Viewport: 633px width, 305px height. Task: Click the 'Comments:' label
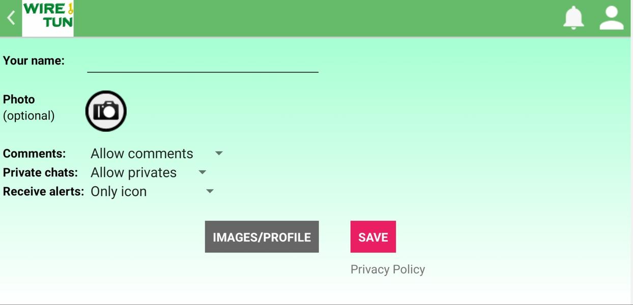[x=34, y=154]
